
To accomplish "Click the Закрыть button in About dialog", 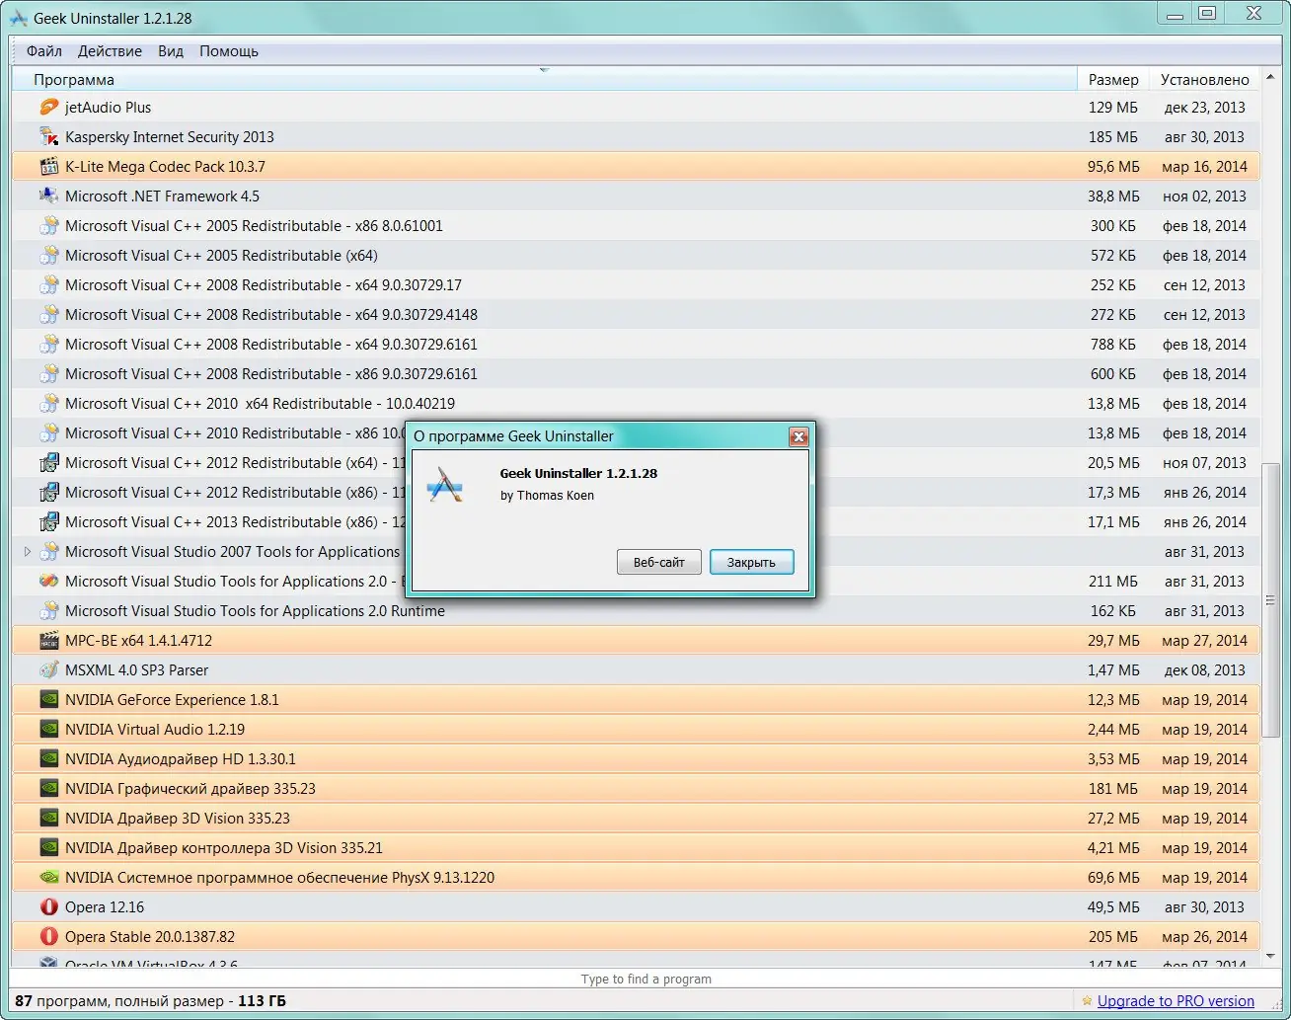I will click(x=751, y=562).
